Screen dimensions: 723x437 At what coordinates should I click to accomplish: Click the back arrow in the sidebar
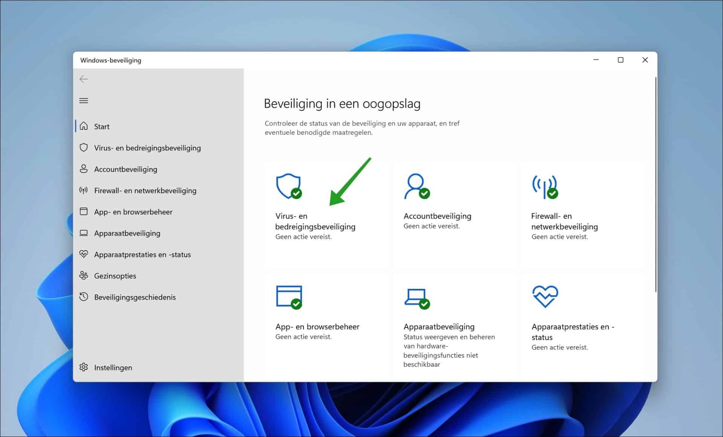[84, 79]
